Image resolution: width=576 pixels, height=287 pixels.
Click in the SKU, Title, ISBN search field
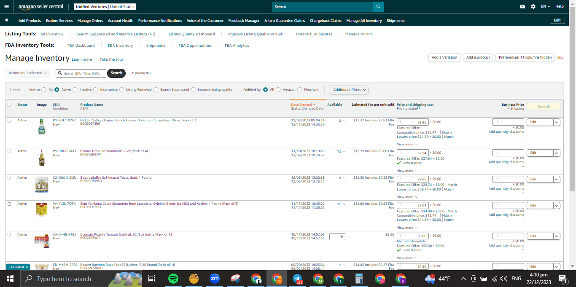click(81, 73)
